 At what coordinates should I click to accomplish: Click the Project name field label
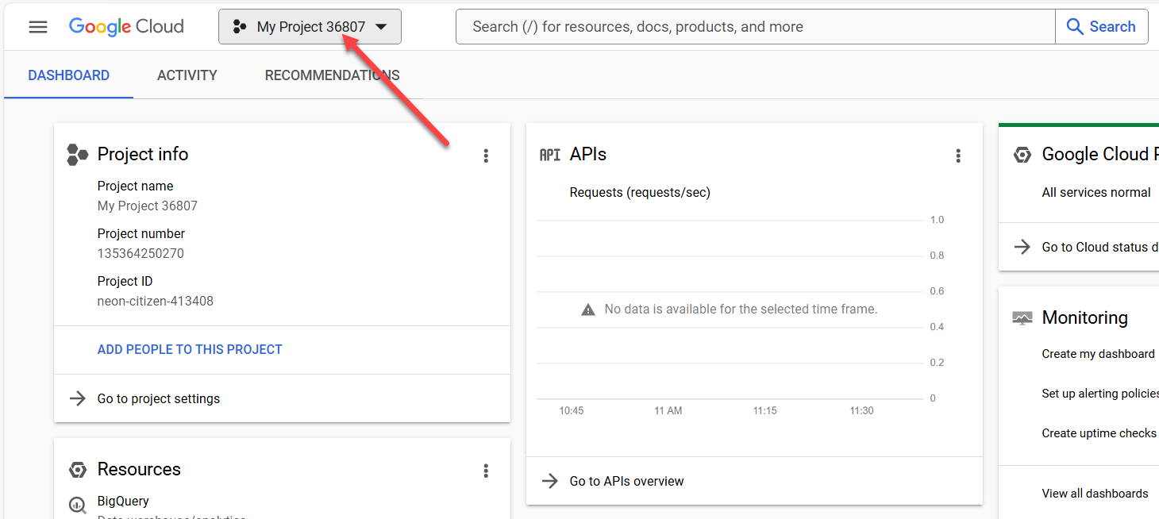coord(135,186)
